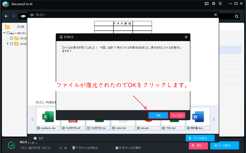Screen dimensions: 246x153
Task: Select the 契約書.docx thumbnail
Action: click(x=196, y=117)
